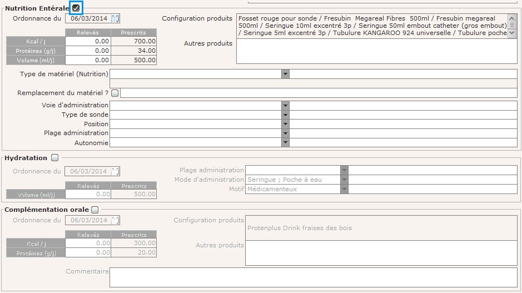The height and width of the screenshot is (293, 522).
Task: Open calendar picker for Nutrition Entérale ordonnance date
Action: tap(115, 18)
